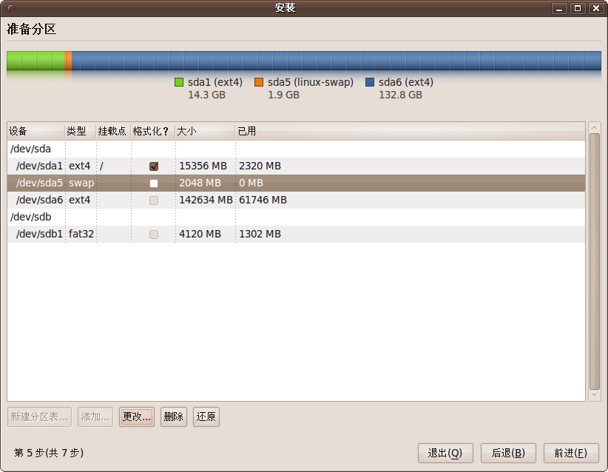This screenshot has width=608, height=472.
Task: Select the /dev/sda5 swap partition row
Action: [x=296, y=183]
